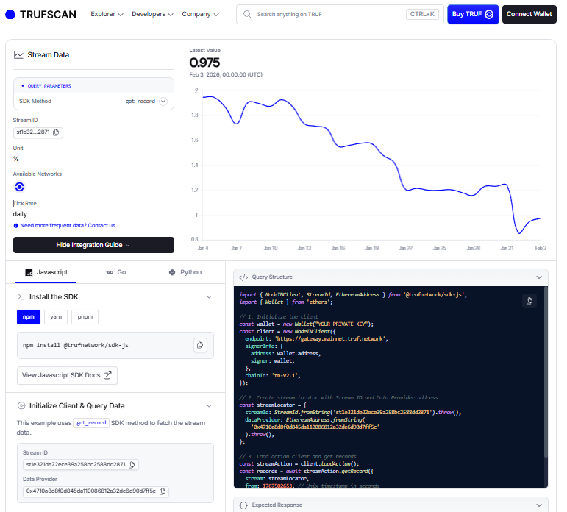Click the Stream Data chart icon

(x=18, y=55)
